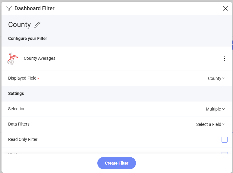Click the Displayed Field label
This screenshot has height=173, width=233.
click(22, 78)
